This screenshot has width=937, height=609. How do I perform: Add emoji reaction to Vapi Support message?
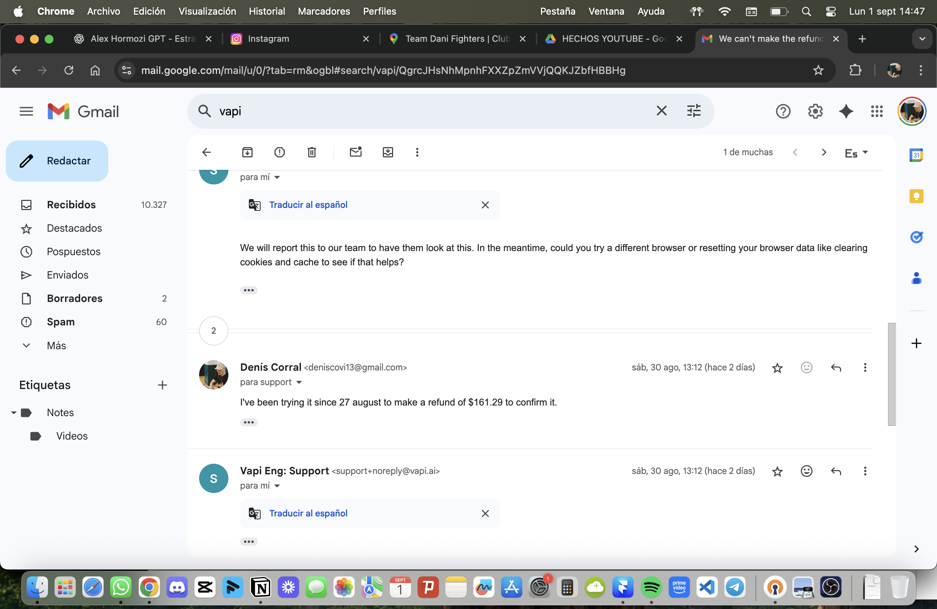[806, 471]
